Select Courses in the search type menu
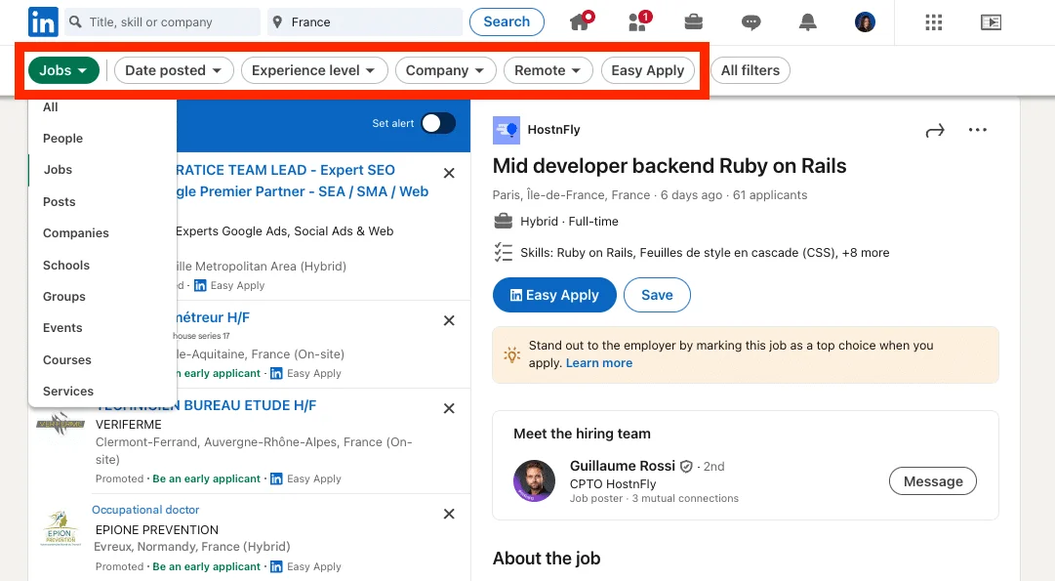 pyautogui.click(x=102, y=359)
